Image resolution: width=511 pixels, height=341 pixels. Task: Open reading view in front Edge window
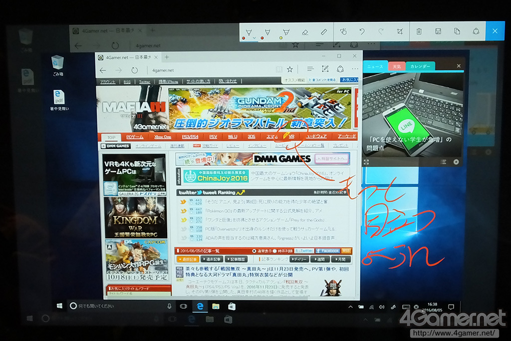point(279,69)
